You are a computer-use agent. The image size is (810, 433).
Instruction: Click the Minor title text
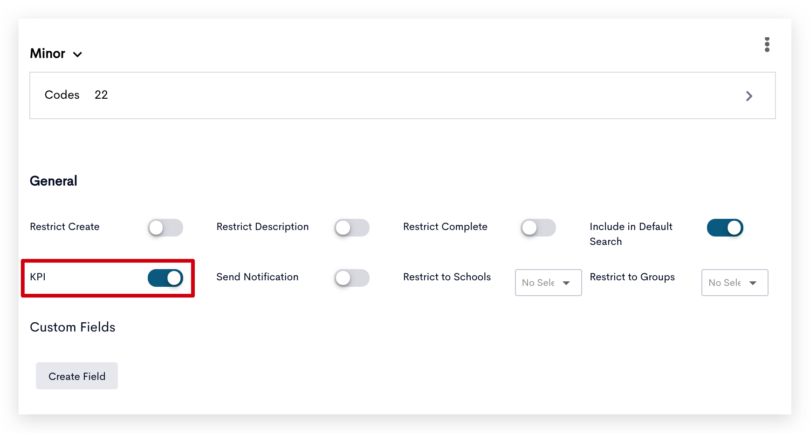(x=48, y=54)
